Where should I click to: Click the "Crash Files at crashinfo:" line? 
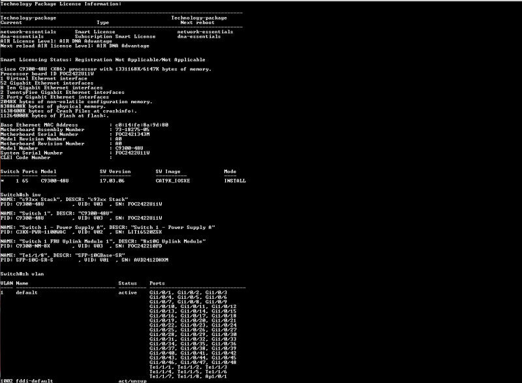pyautogui.click(x=69, y=111)
